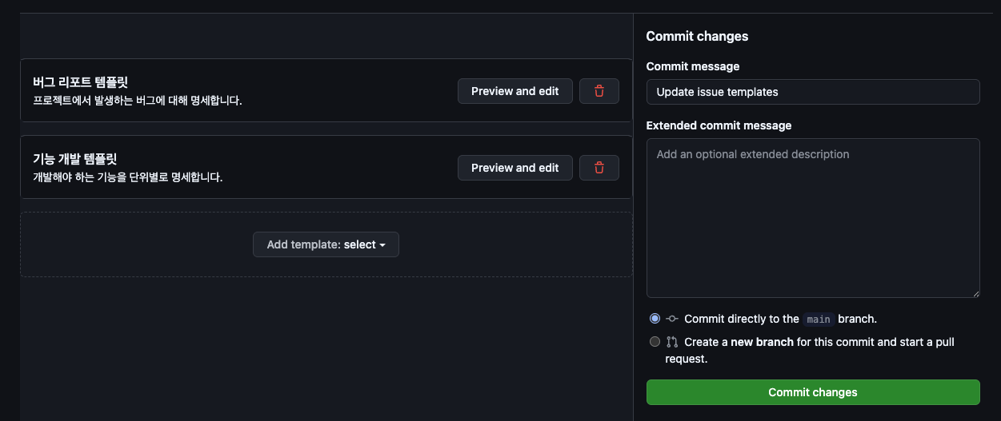The height and width of the screenshot is (421, 1001).
Task: Select create a new branch option
Action: (655, 342)
